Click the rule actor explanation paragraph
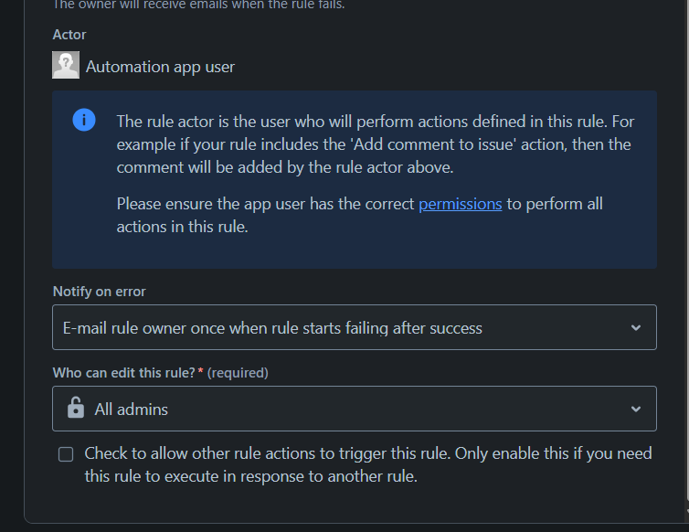This screenshot has height=532, width=689. point(376,144)
